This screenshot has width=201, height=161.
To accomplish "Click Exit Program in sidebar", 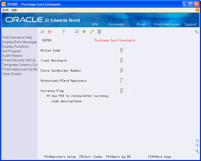I will (x=12, y=51).
